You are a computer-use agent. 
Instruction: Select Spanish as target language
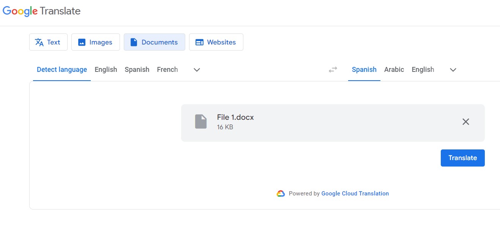coord(364,70)
